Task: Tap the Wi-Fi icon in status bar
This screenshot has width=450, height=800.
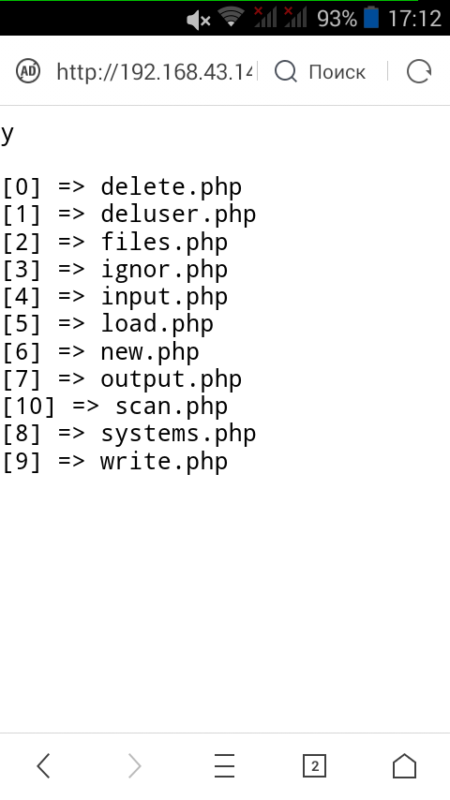Action: [231, 18]
